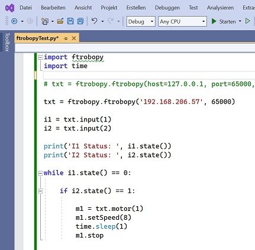Start without debugging via the outlined play icon
Viewport: 255px width, 250px height.
tap(248, 21)
